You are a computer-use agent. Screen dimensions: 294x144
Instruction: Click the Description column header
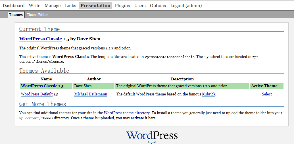point(182,79)
